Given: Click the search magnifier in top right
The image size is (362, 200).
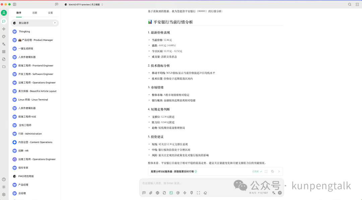Looking at the screenshot, I should [350, 4].
